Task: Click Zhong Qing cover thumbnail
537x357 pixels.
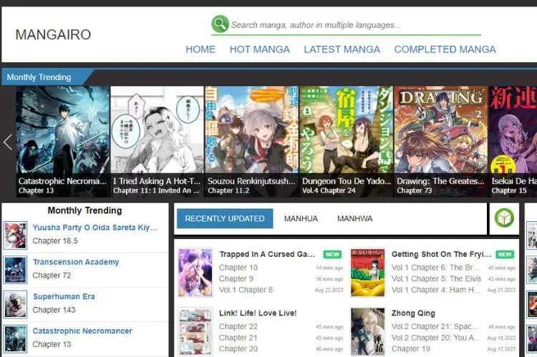Action: pos(367,331)
